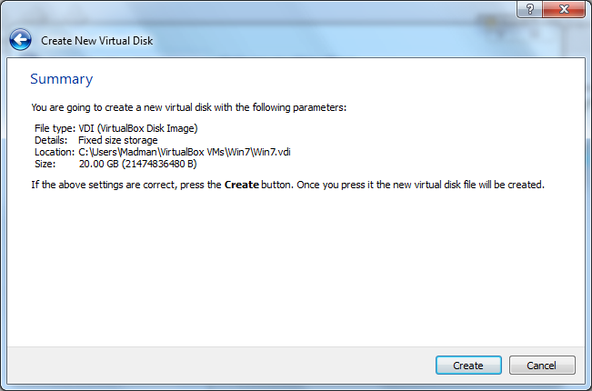Select the 'VDI (VirtualBox Disk Image)' value
Viewport: 592px width, 391px height.
click(x=138, y=128)
